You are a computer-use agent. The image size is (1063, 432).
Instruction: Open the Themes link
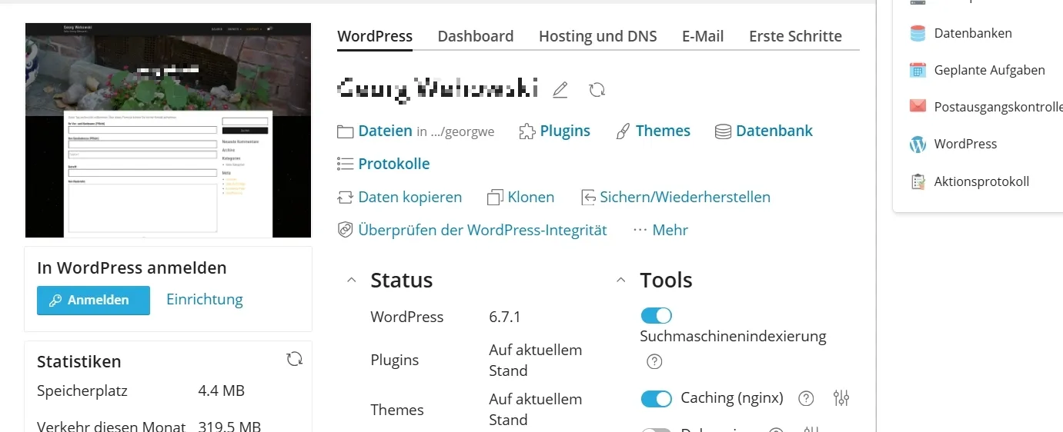point(663,131)
